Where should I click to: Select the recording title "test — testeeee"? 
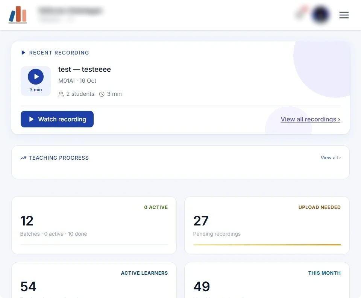[85, 69]
